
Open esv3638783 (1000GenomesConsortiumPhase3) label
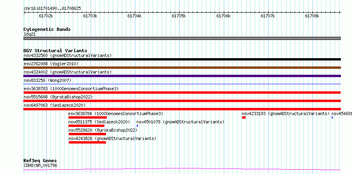[x=71, y=89]
